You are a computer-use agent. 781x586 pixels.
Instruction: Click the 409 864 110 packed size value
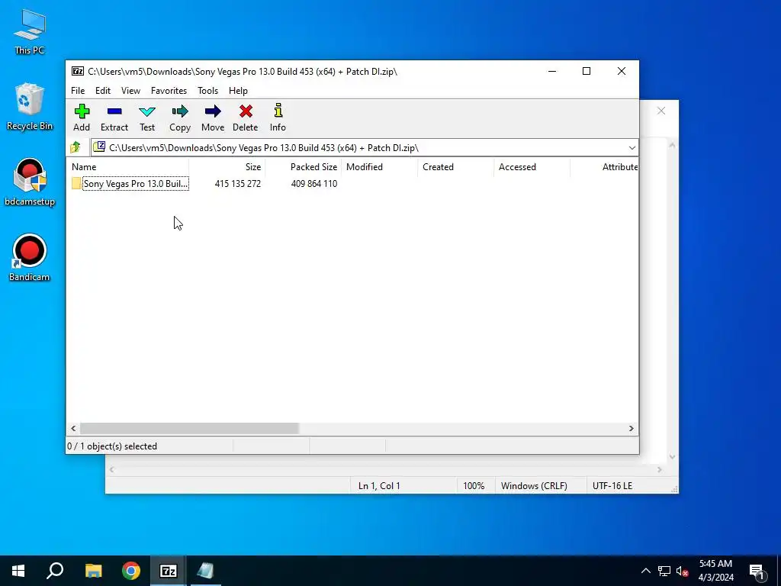tap(313, 183)
